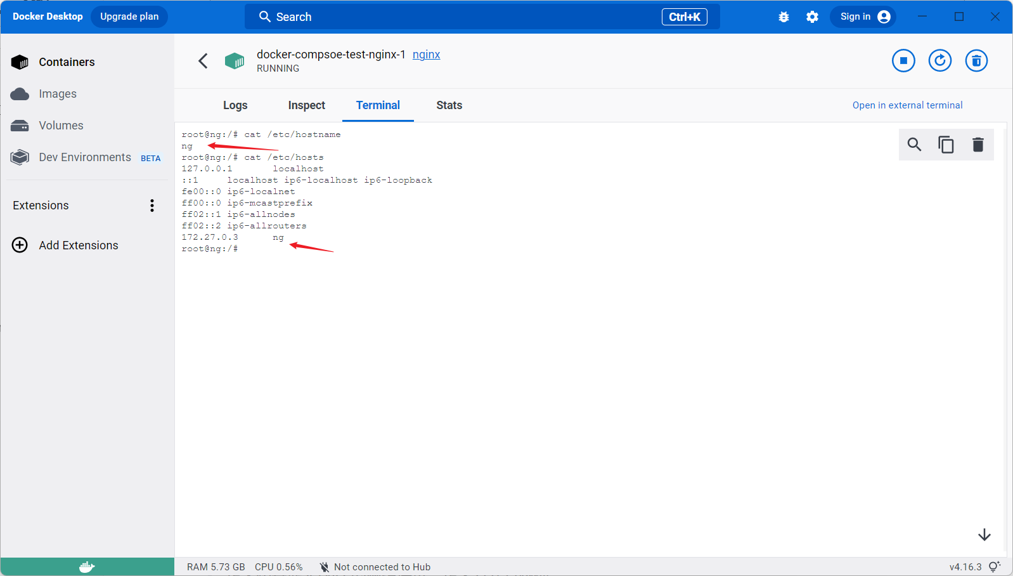
Task: Click the terminal prompt input line
Action: point(210,249)
